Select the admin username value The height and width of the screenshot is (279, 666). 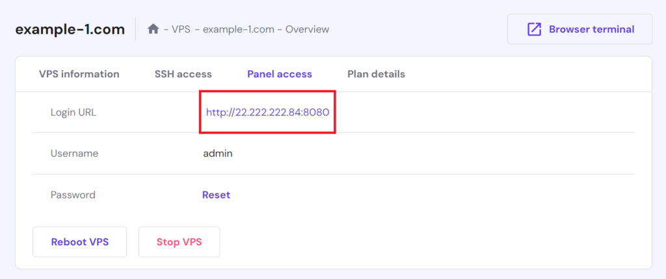point(218,154)
